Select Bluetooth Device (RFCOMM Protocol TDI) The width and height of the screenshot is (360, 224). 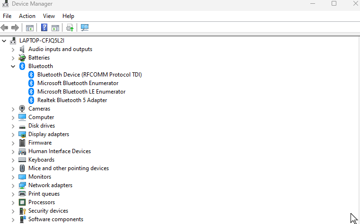89,75
